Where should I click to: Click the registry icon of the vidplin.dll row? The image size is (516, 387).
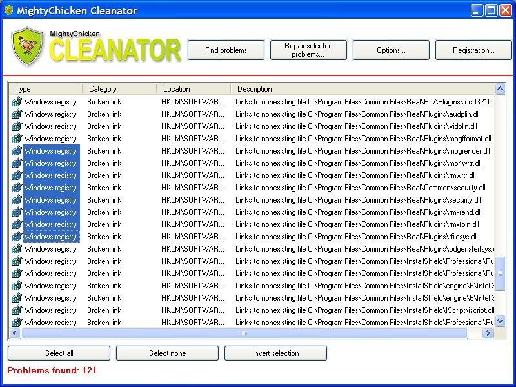17,126
